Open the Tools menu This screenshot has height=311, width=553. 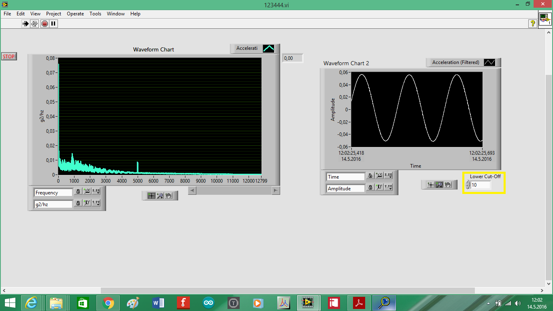(95, 14)
